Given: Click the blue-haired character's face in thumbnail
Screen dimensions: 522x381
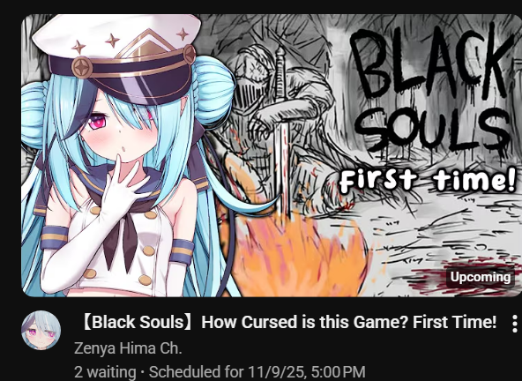Looking at the screenshot, I should click(122, 128).
